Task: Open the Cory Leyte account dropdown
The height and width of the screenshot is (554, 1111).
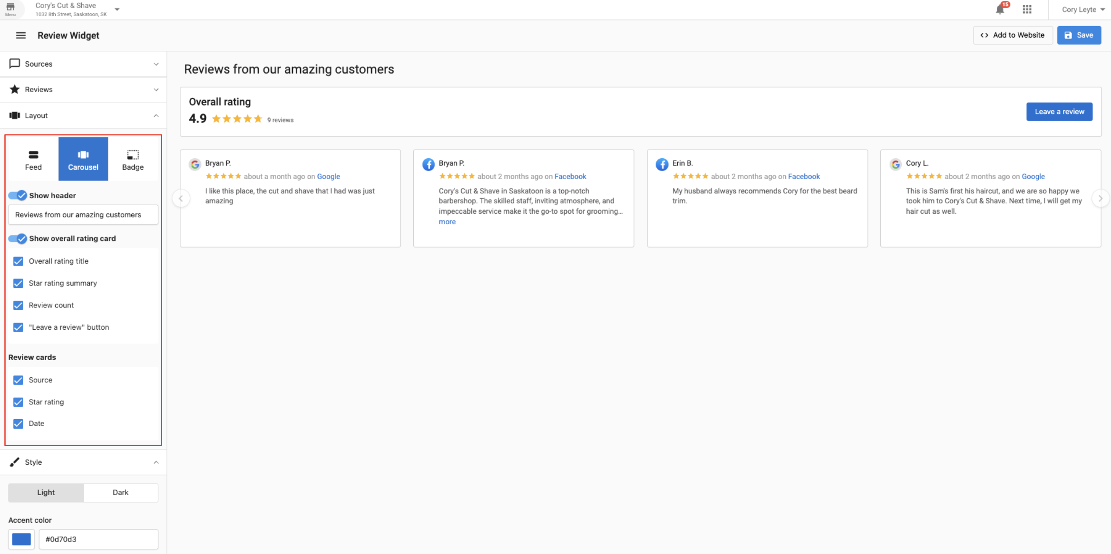Action: pos(1081,9)
